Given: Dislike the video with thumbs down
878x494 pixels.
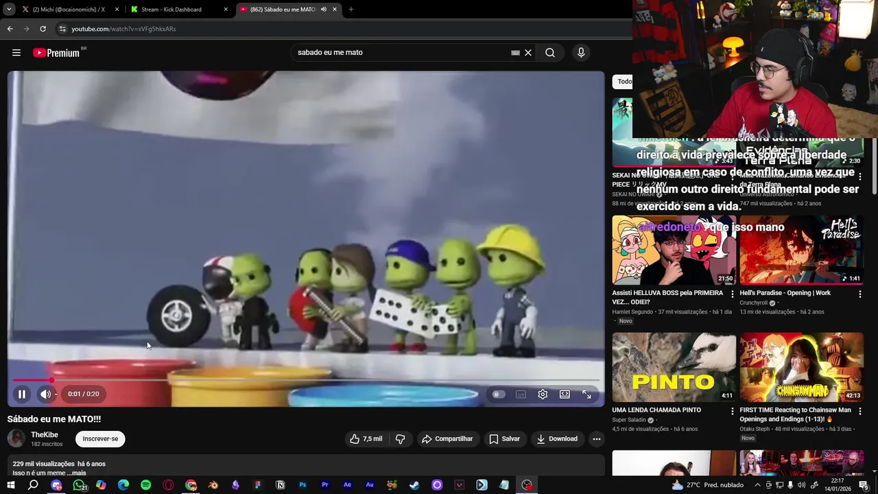Looking at the screenshot, I should click(401, 439).
